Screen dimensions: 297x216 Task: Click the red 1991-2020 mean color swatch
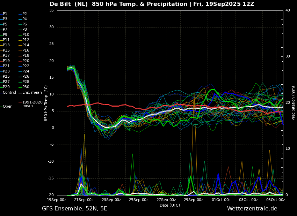(20, 102)
